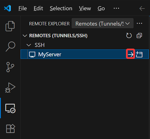Open the Source Control view icon
The width and height of the screenshot is (150, 139).
[x=10, y=67]
